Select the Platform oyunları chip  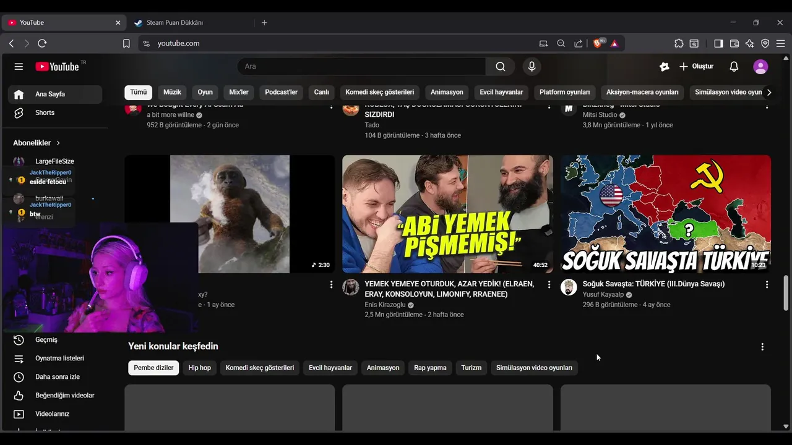coord(564,92)
